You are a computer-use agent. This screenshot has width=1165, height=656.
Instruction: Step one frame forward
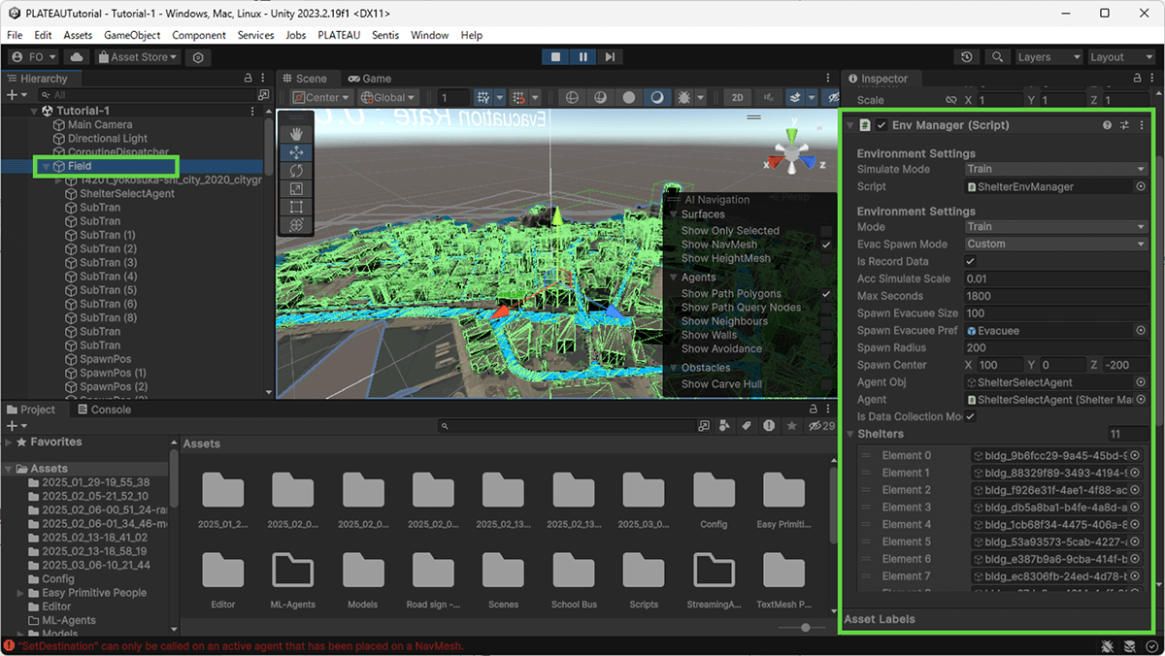609,57
